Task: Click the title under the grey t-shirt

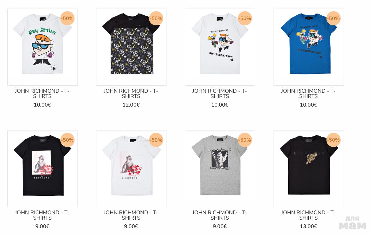Action: pyautogui.click(x=220, y=215)
